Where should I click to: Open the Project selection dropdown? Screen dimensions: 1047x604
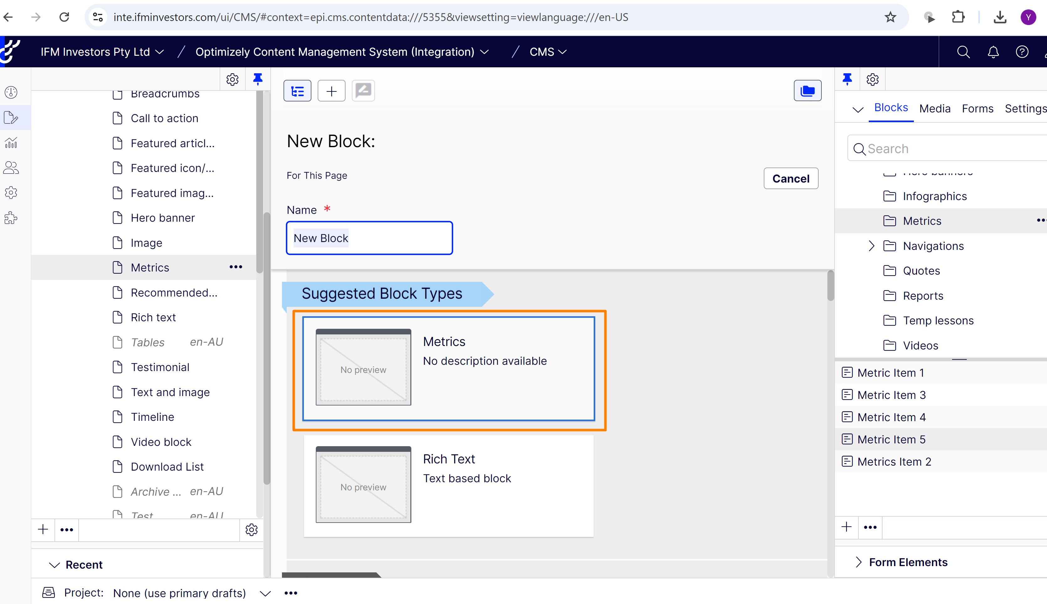point(265,593)
